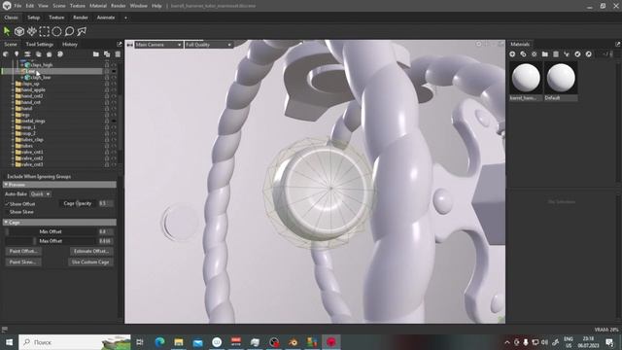This screenshot has height=350, width=622.
Task: Click delete trash icon in Scene panel
Action: point(118,54)
